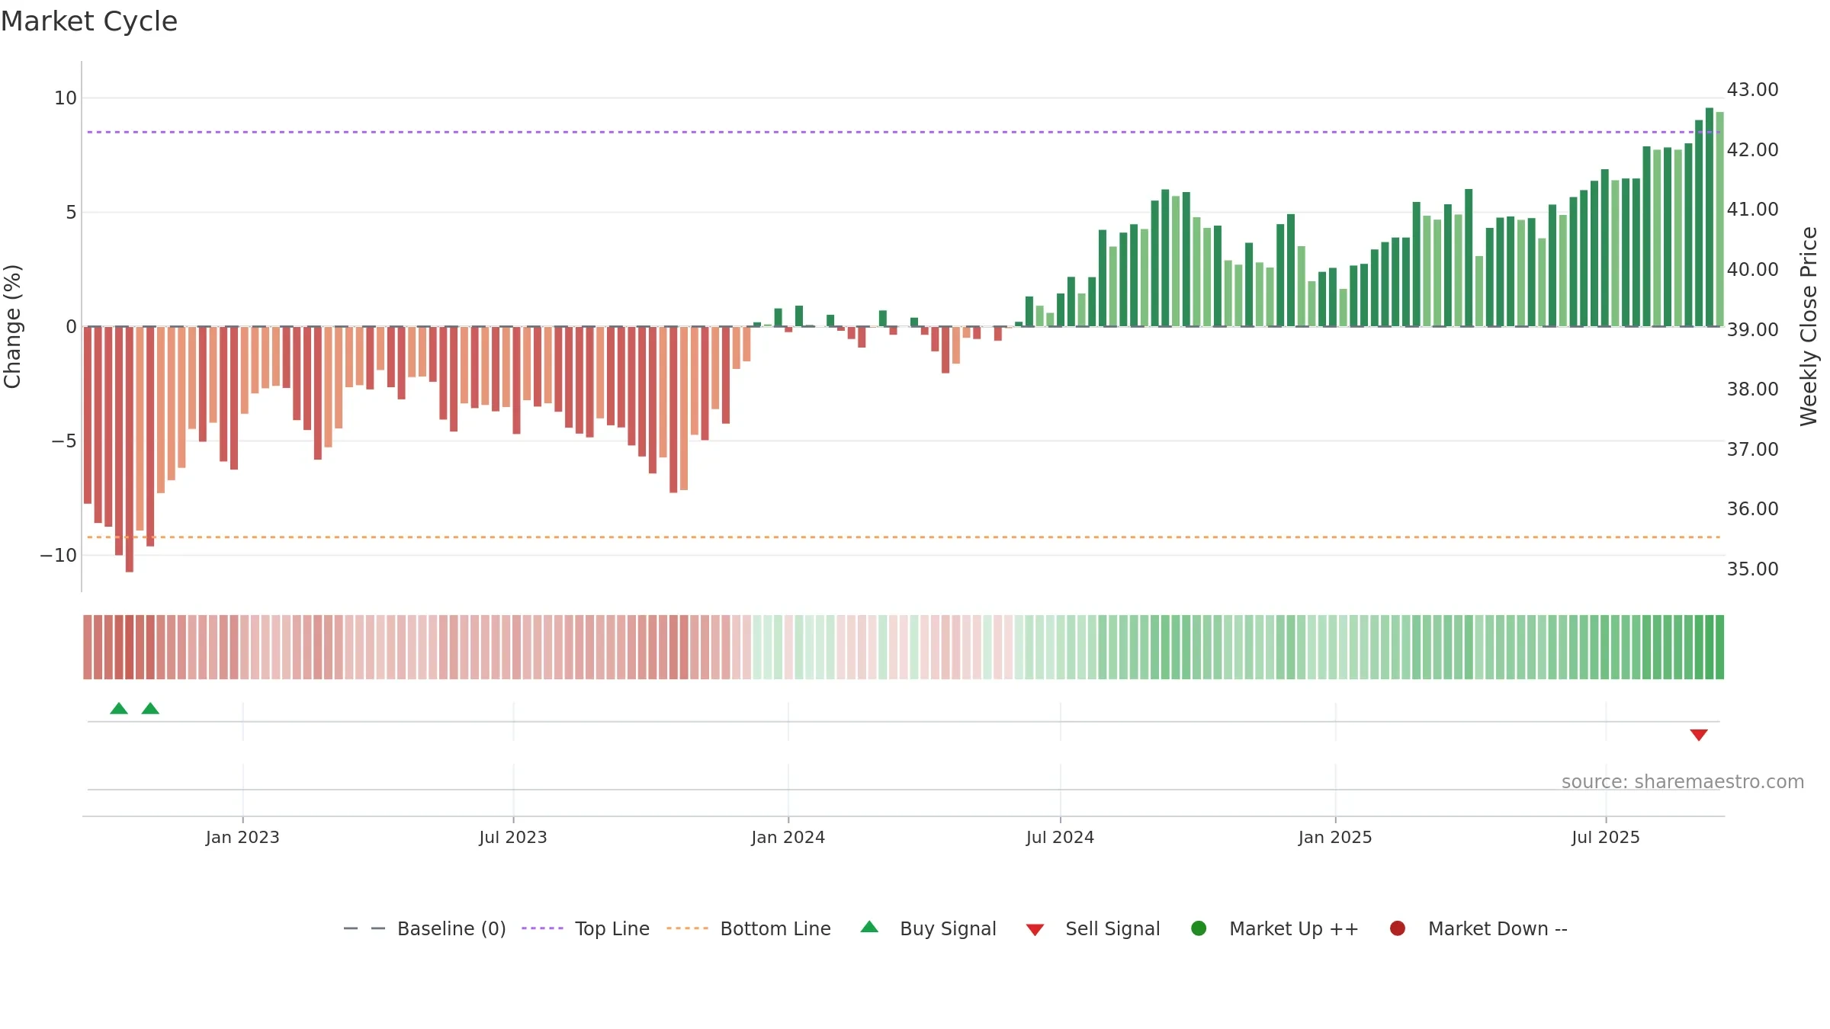Select the first green buy signal triangle on chart

tap(119, 708)
